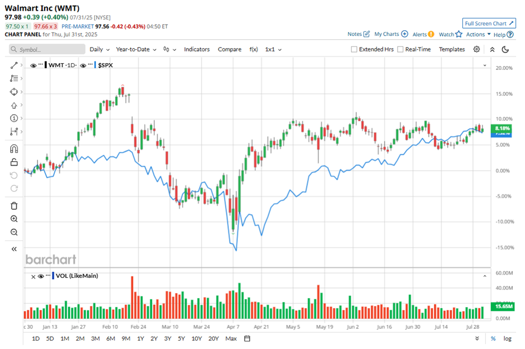525x349 pixels.
Task: Select the arrow marker tool
Action: (14, 105)
